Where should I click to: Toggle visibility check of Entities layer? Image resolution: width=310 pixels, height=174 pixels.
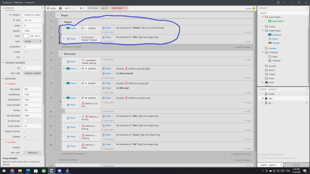[x=262, y=94]
